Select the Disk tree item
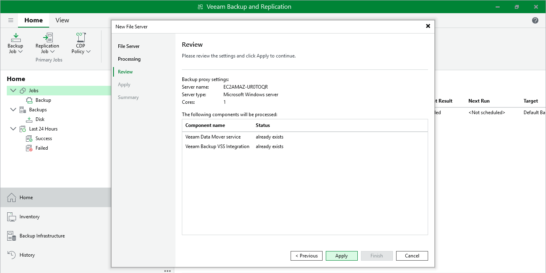The image size is (546, 273). click(x=40, y=119)
